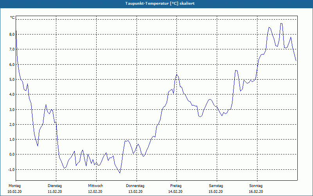Click the date 16.02.20
This screenshot has height=196, width=313.
pyautogui.click(x=256, y=192)
